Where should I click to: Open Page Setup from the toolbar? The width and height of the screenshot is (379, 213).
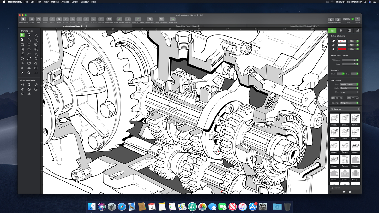[x=23, y=20]
